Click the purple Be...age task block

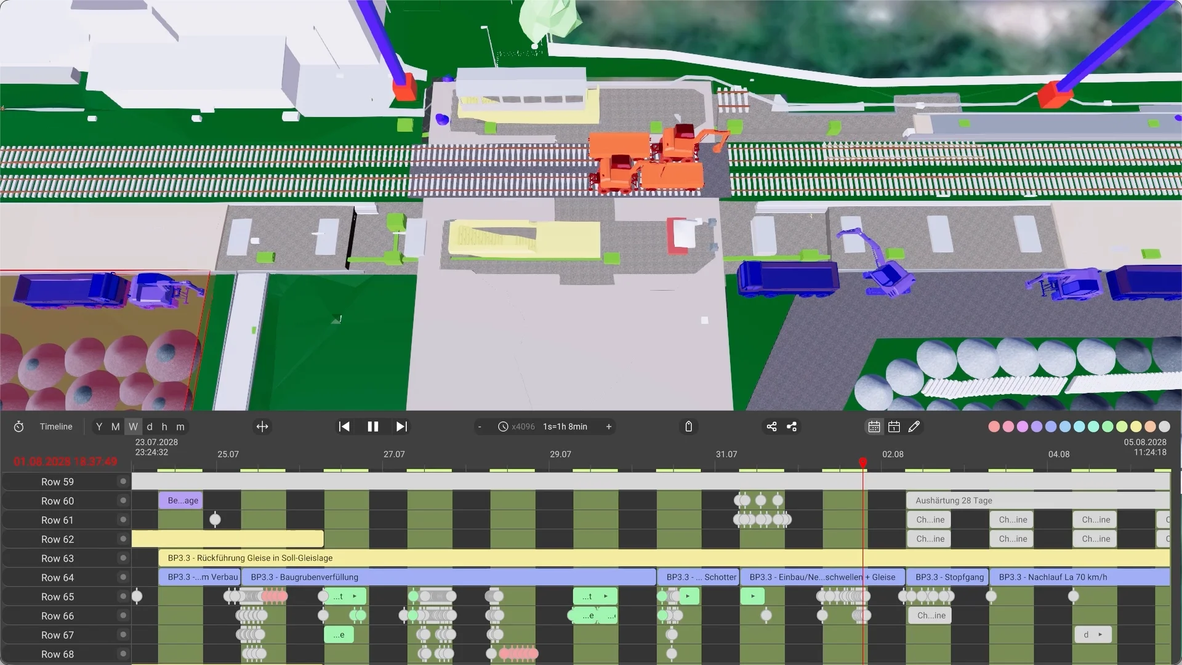(x=180, y=501)
